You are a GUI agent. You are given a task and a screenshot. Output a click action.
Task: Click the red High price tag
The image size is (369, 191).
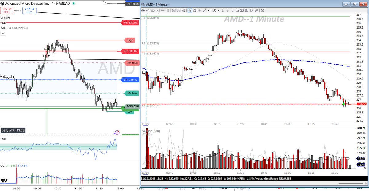tap(130, 40)
